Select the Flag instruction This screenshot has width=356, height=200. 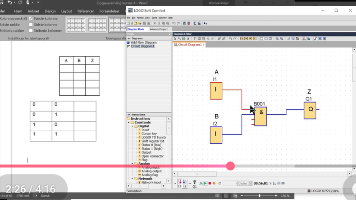(x=144, y=160)
